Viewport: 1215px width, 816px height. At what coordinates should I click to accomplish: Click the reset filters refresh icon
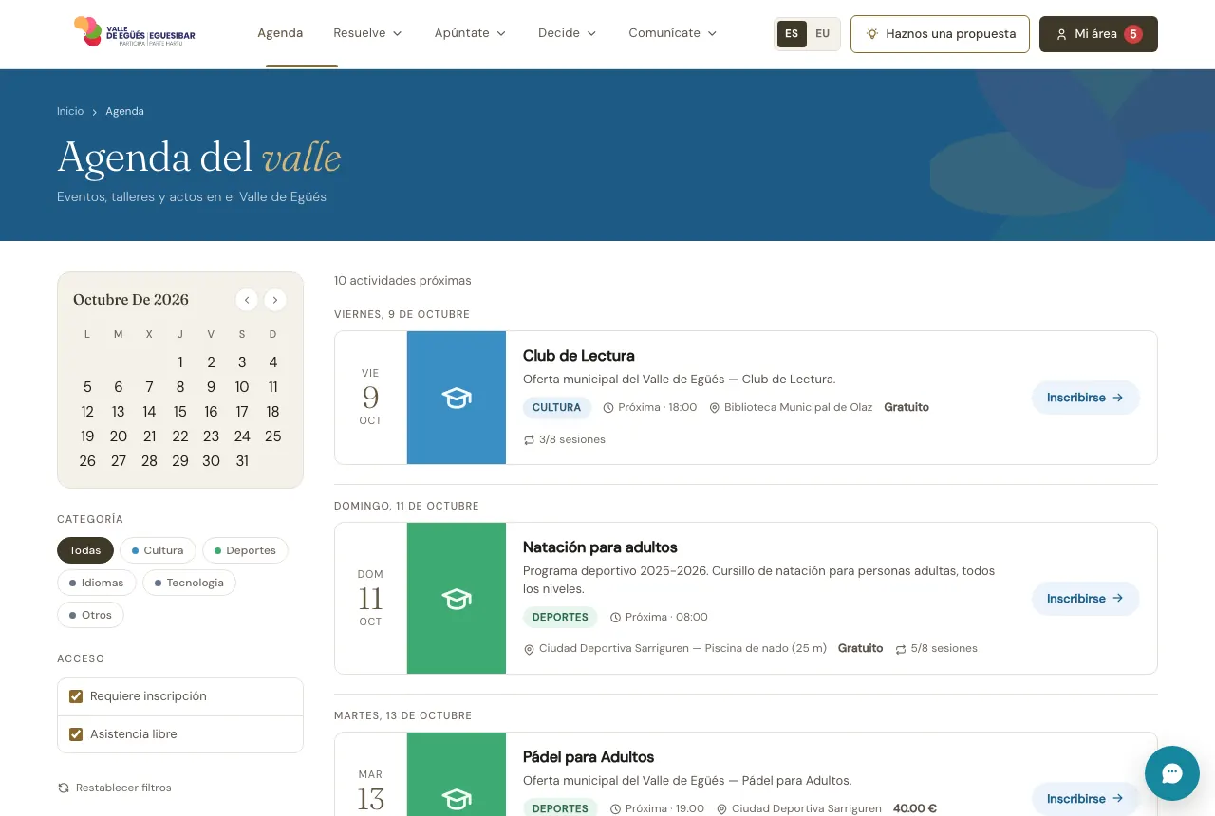[64, 788]
